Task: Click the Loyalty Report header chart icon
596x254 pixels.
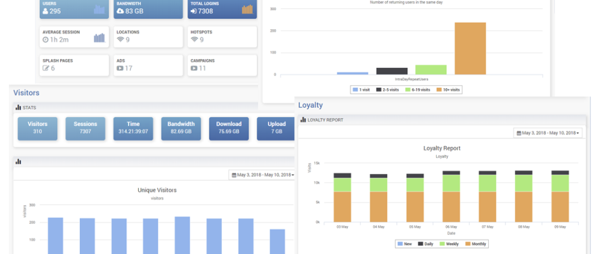Action: [303, 119]
